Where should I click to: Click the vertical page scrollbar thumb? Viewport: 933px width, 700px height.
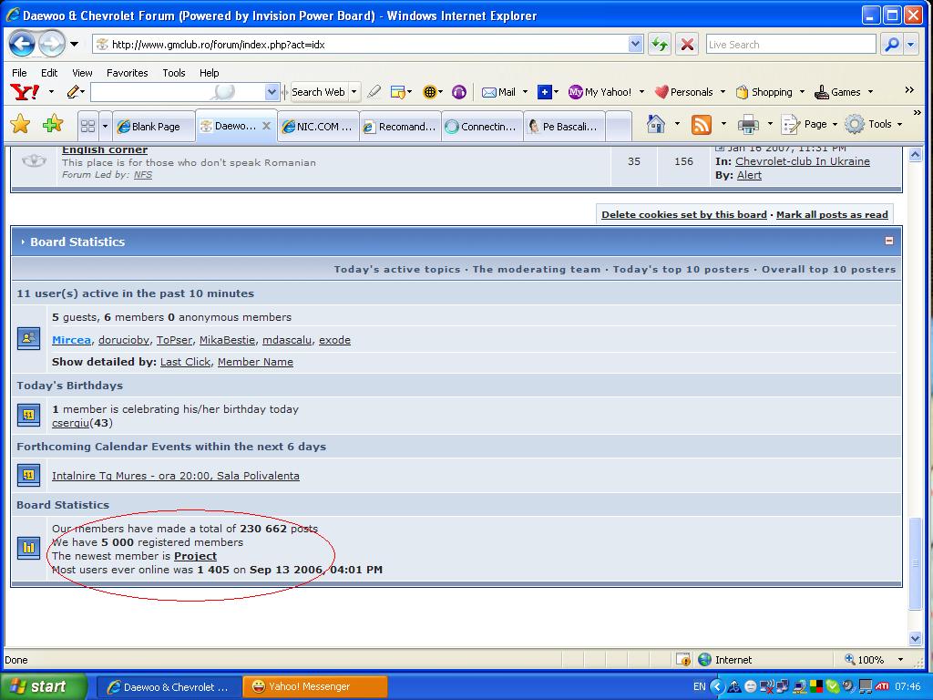pyautogui.click(x=916, y=562)
